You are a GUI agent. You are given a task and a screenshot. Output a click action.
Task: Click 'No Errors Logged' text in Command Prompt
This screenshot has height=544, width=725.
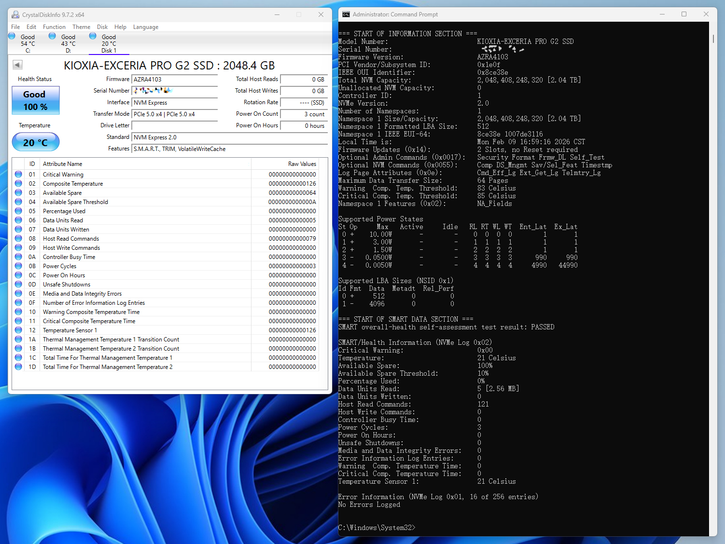click(369, 504)
